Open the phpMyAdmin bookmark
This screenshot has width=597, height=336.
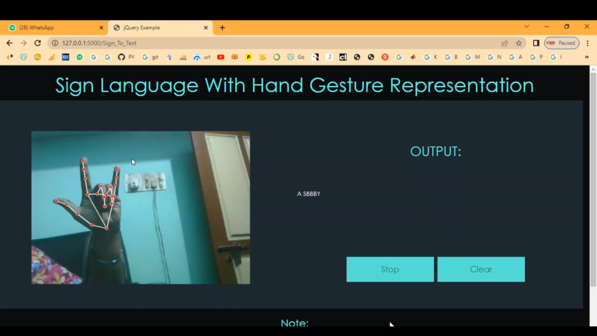click(183, 57)
